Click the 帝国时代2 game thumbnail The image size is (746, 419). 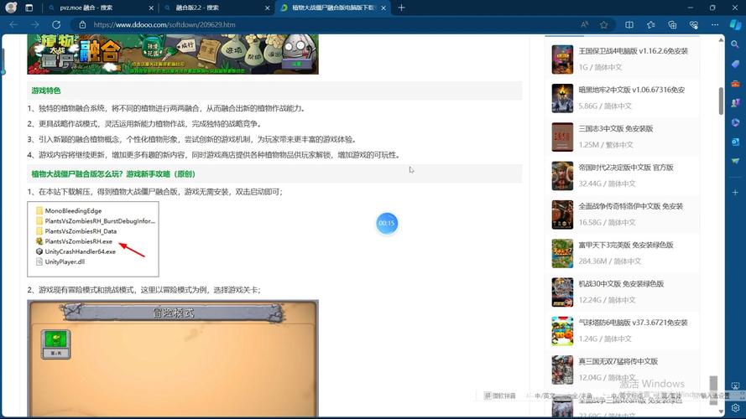(562, 176)
